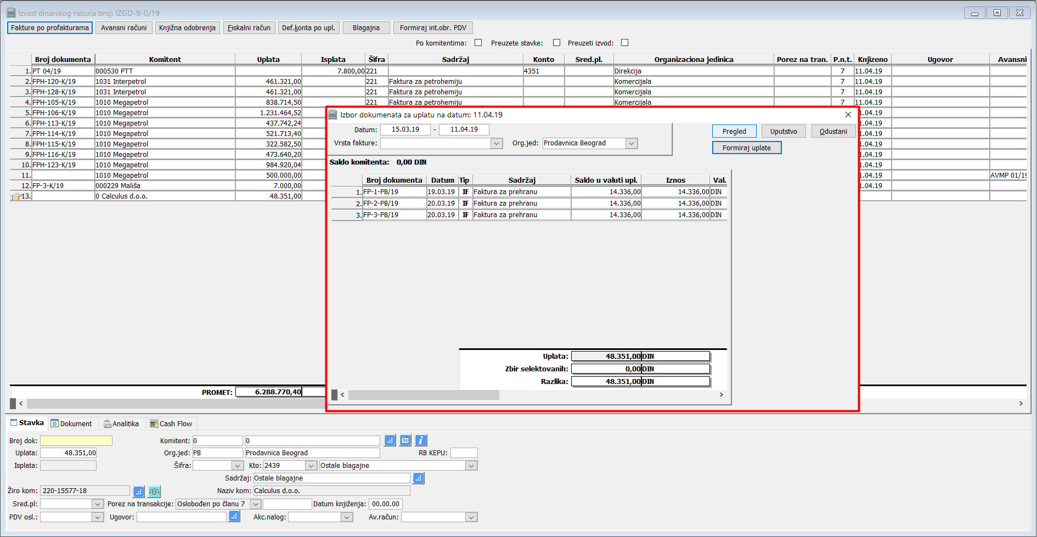Click the lookup icon beside Sadržaj field
Screen dimensions: 1037x537
tap(419, 478)
